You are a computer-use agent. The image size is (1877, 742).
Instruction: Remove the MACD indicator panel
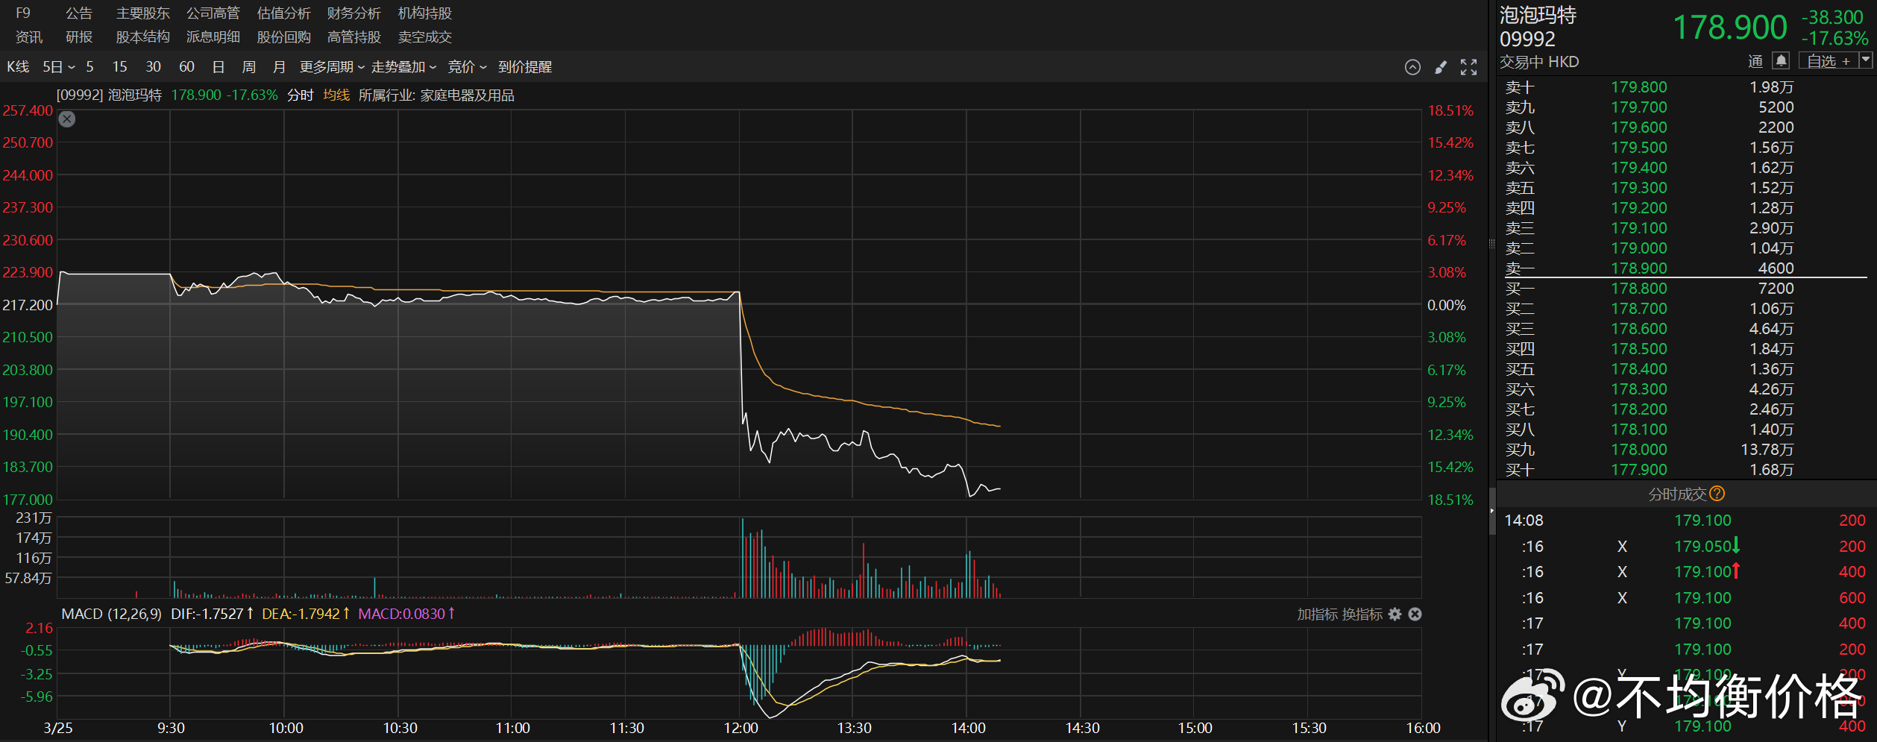pyautogui.click(x=1415, y=614)
